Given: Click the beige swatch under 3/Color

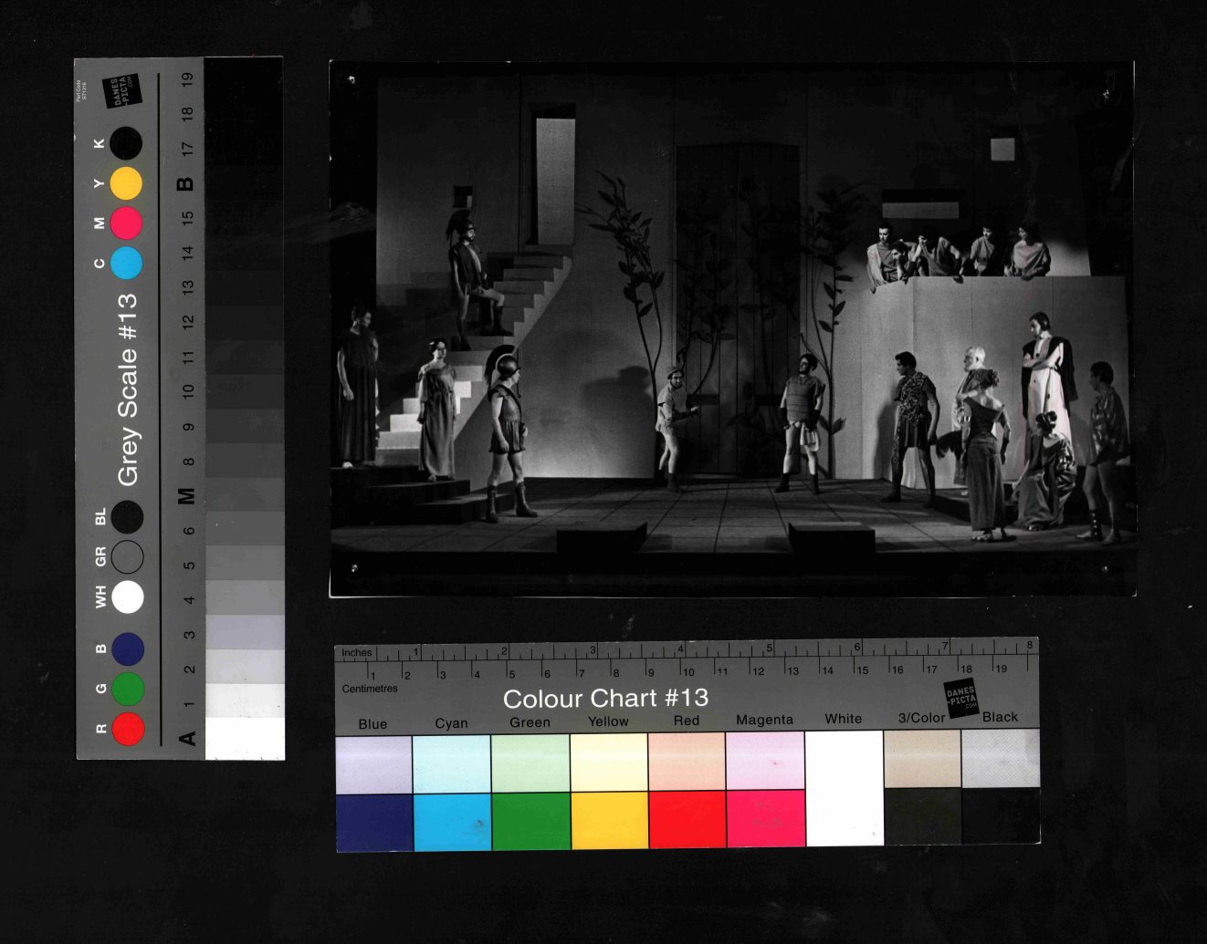Looking at the screenshot, I should pyautogui.click(x=922, y=758).
